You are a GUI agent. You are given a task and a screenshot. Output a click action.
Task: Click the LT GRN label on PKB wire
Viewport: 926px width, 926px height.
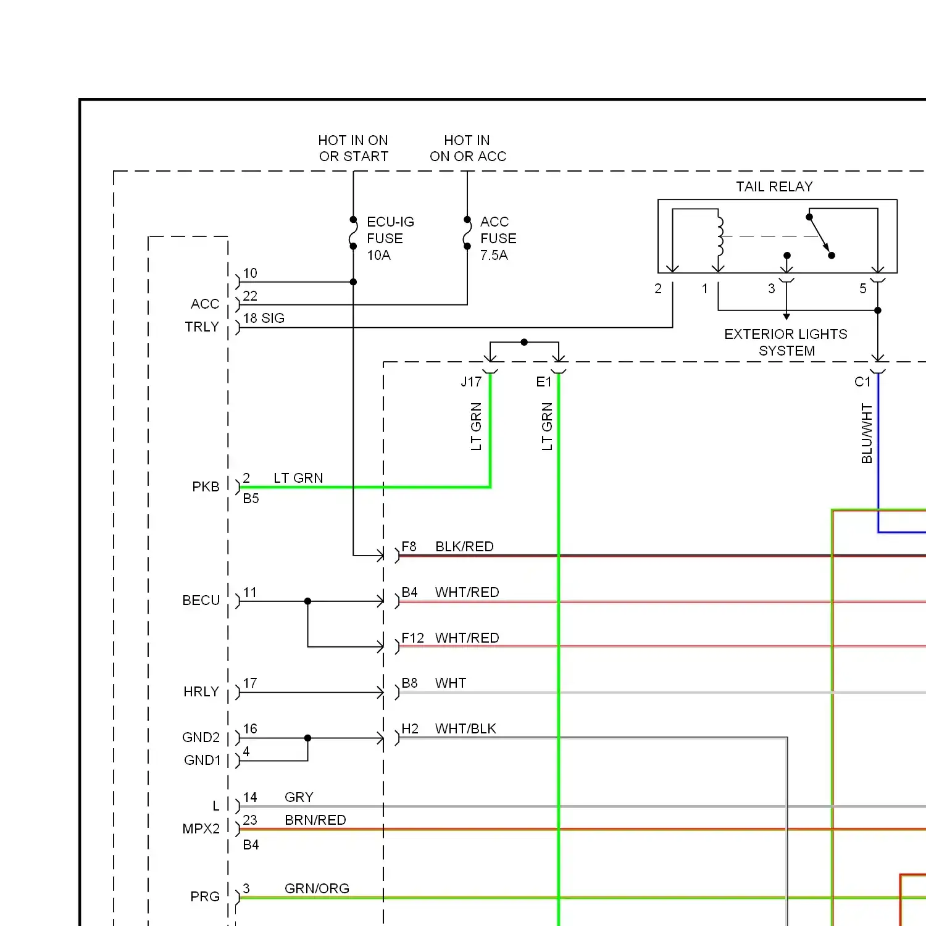[x=298, y=478]
